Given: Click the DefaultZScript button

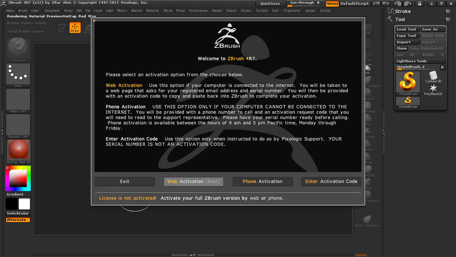Looking at the screenshot, I should click(354, 4).
